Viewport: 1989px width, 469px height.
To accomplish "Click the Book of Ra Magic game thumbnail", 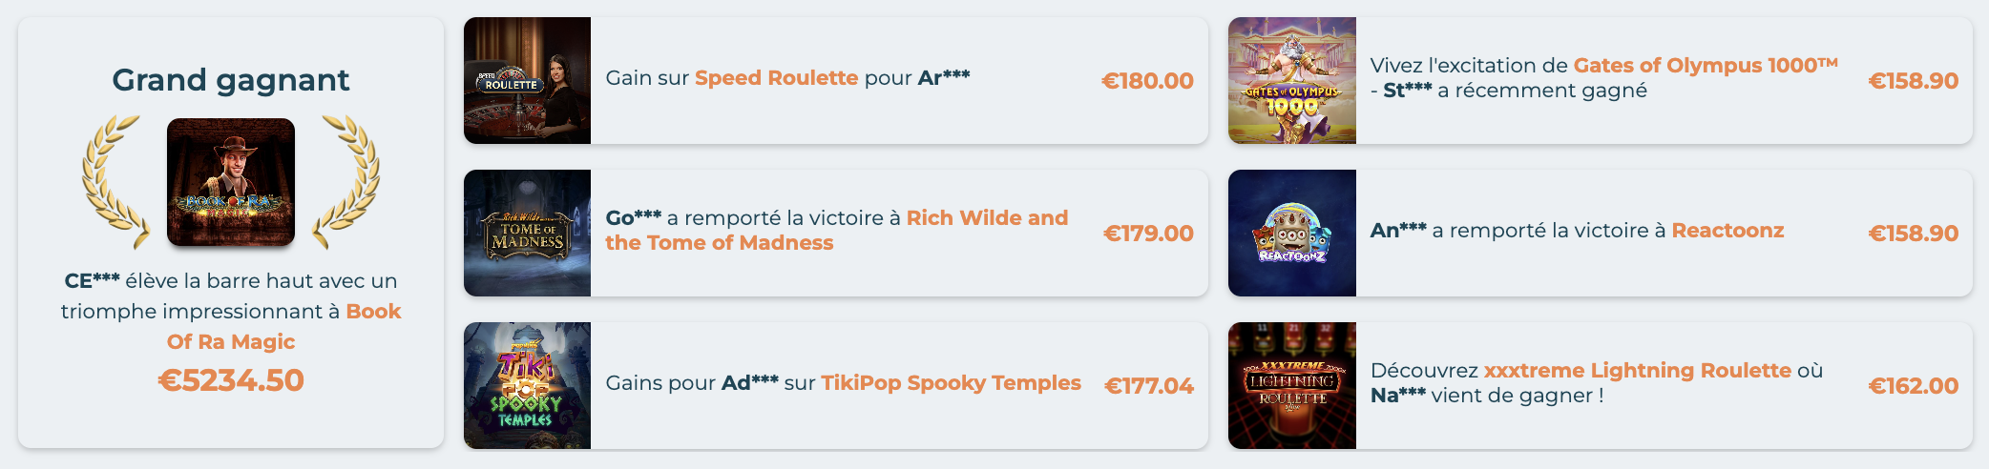I will click(x=231, y=182).
